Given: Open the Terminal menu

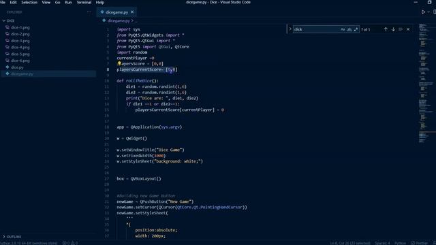Looking at the screenshot, I should pyautogui.click(x=84, y=2).
